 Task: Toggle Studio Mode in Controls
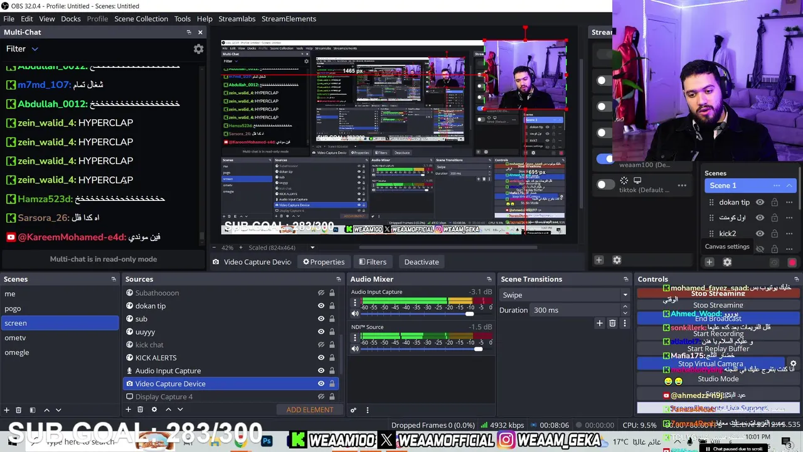(718, 379)
